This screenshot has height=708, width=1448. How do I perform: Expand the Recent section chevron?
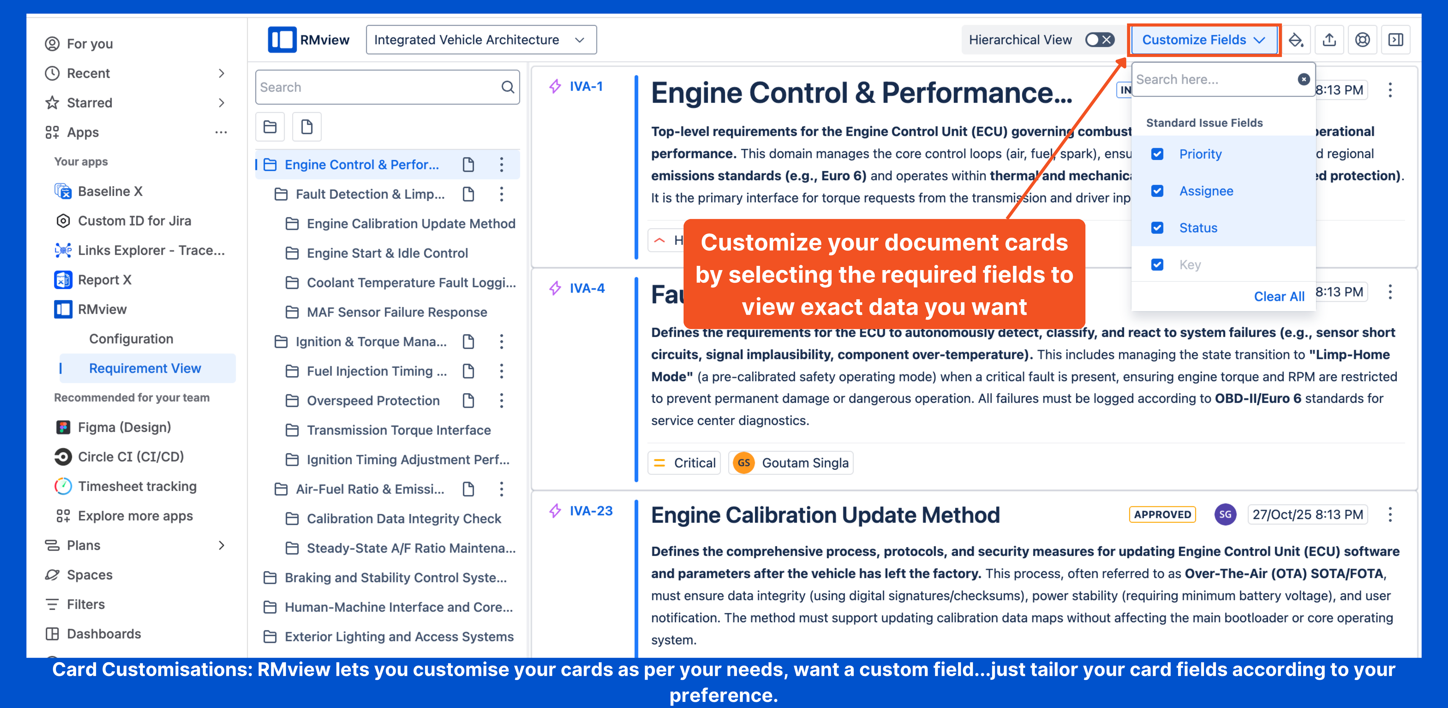(221, 73)
